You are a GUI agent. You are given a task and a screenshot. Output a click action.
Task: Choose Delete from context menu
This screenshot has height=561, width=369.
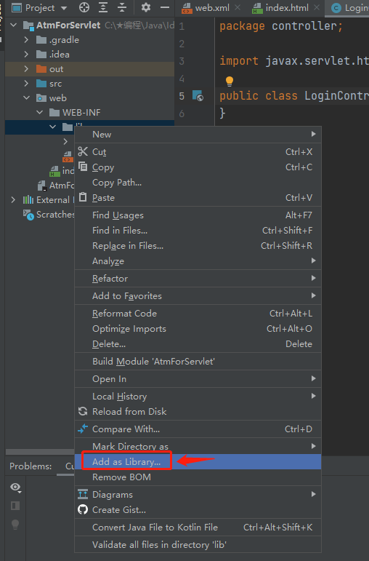(198, 344)
